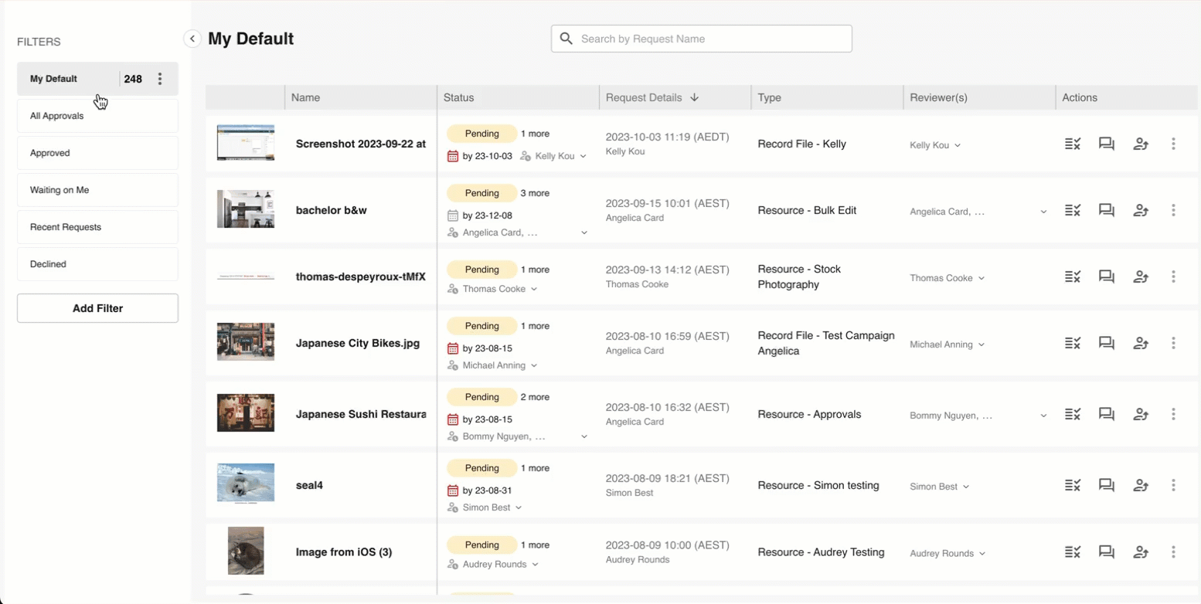
Task: Open three-dot menu for Japanese City Bikes.jpg row
Action: 1173,343
